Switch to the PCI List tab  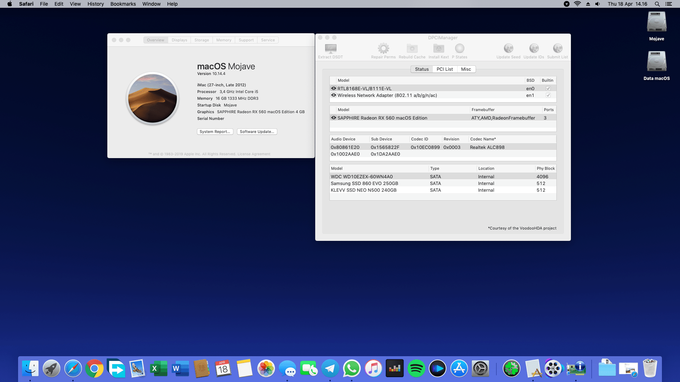[444, 69]
